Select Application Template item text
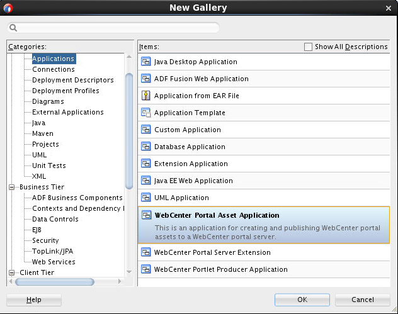The height and width of the screenshot is (314, 398). 190,113
